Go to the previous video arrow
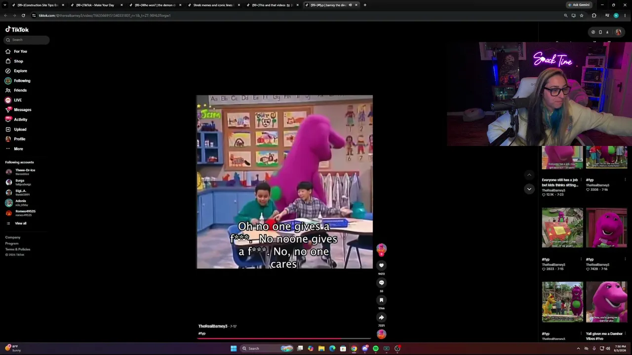This screenshot has height=355, width=632. click(x=529, y=175)
